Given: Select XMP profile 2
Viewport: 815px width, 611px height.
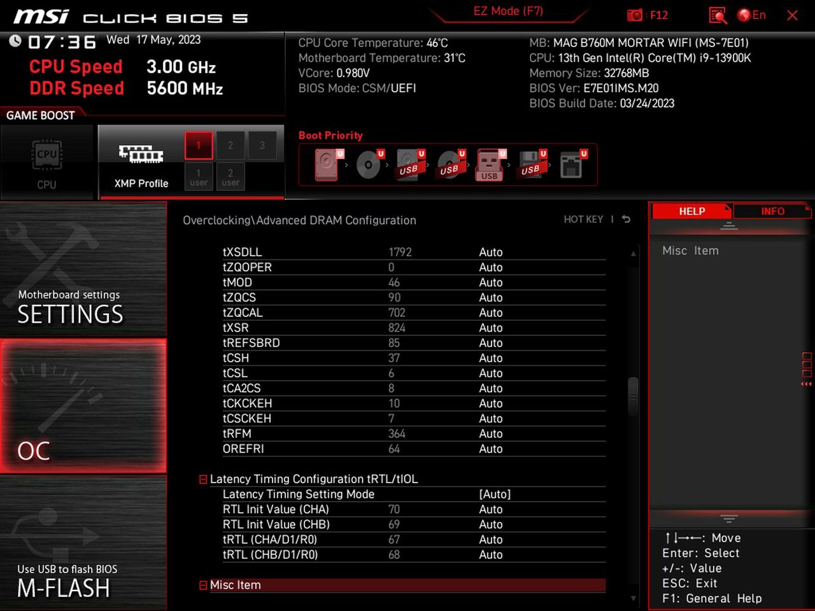Looking at the screenshot, I should (x=230, y=145).
